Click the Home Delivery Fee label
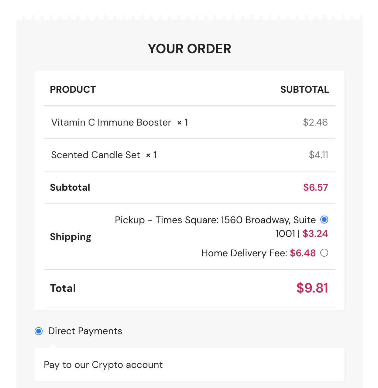The width and height of the screenshot is (378, 388). (x=244, y=253)
